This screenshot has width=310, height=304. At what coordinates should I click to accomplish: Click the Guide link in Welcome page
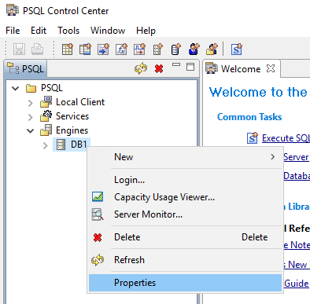(297, 284)
